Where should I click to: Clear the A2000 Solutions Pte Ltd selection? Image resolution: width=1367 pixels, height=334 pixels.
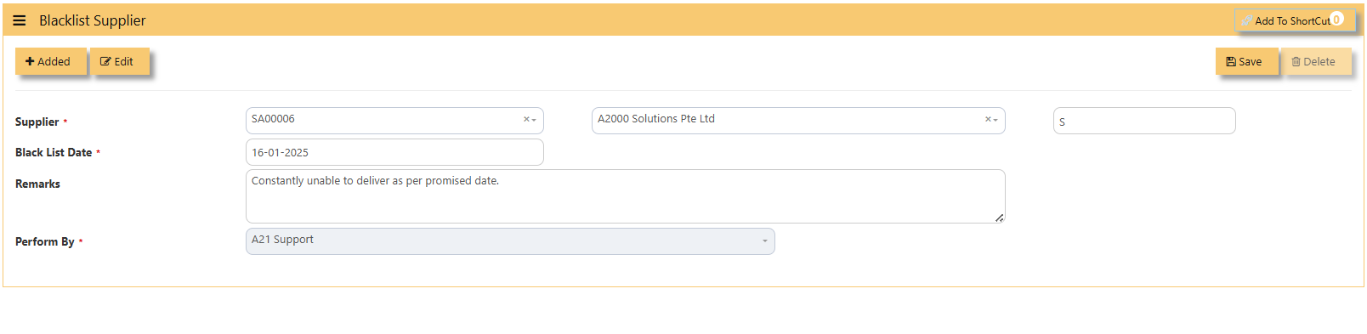[988, 120]
